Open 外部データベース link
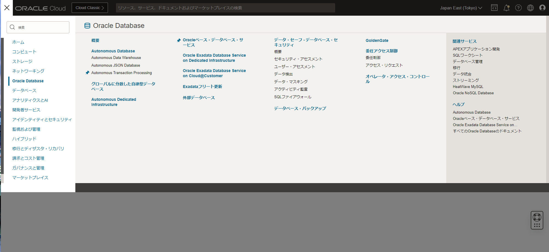This screenshot has width=549, height=252. [199, 98]
